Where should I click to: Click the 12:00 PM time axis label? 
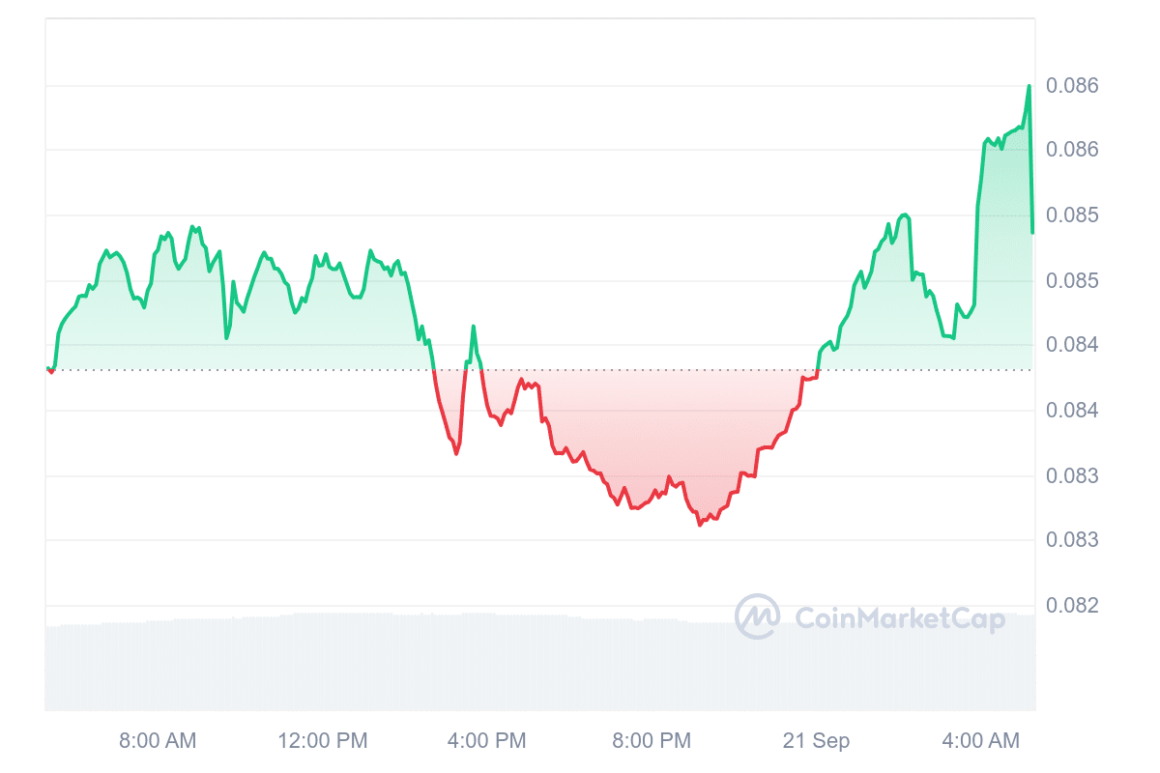pyautogui.click(x=323, y=741)
